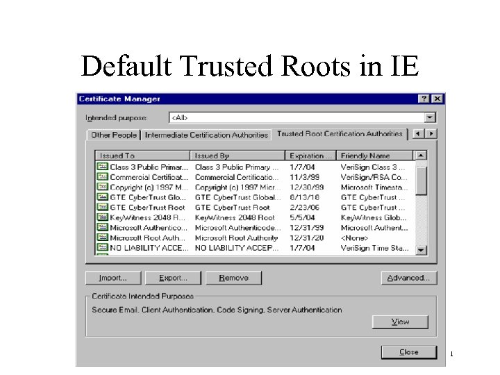Click certificate icon for GTE CyberTrust Global
Image resolution: width=500 pixels, height=375 pixels.
click(102, 197)
